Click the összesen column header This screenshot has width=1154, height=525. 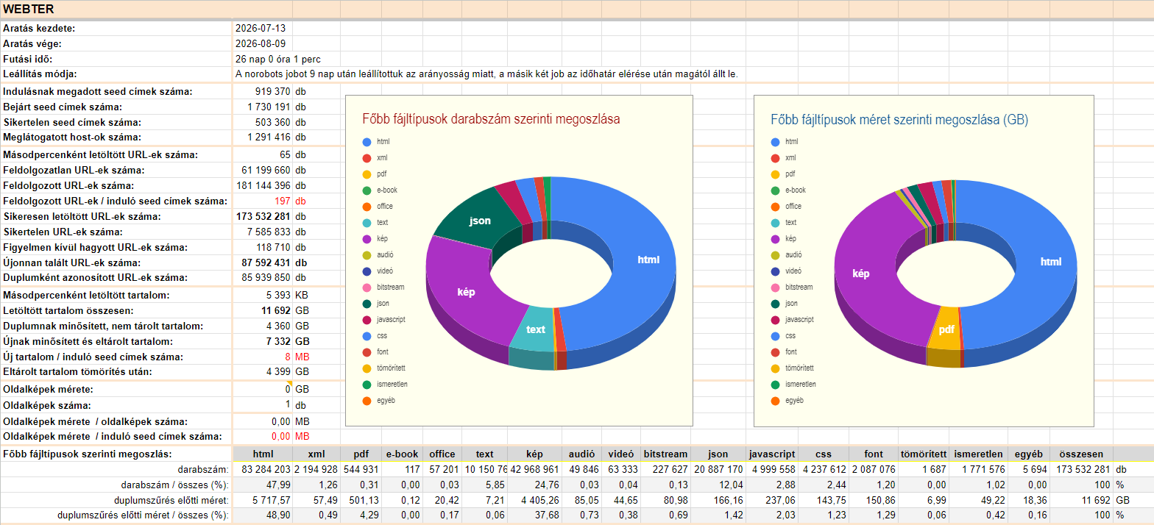coord(1082,454)
